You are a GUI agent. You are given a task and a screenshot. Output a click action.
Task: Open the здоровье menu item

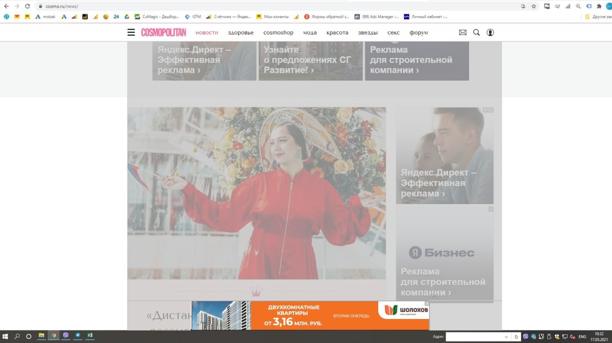(x=241, y=33)
